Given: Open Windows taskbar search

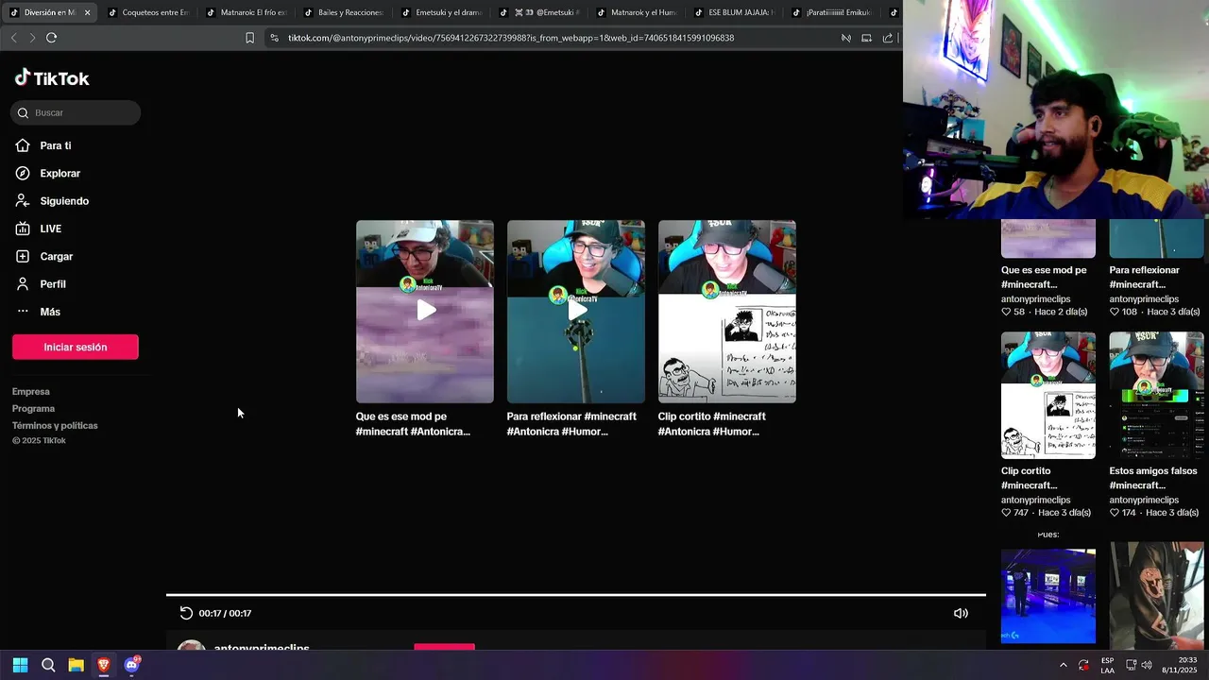Looking at the screenshot, I should pos(48,665).
